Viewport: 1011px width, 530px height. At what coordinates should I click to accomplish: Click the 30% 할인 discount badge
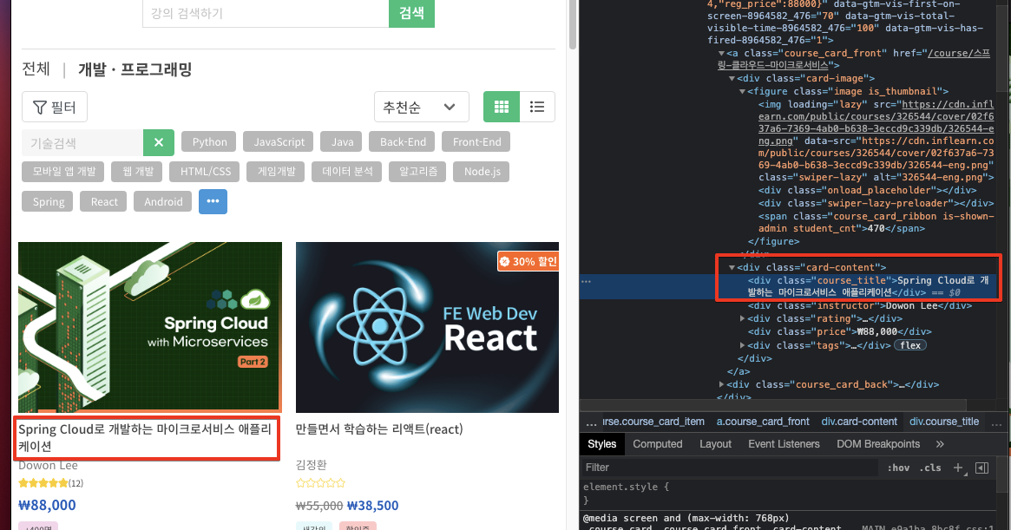[528, 261]
